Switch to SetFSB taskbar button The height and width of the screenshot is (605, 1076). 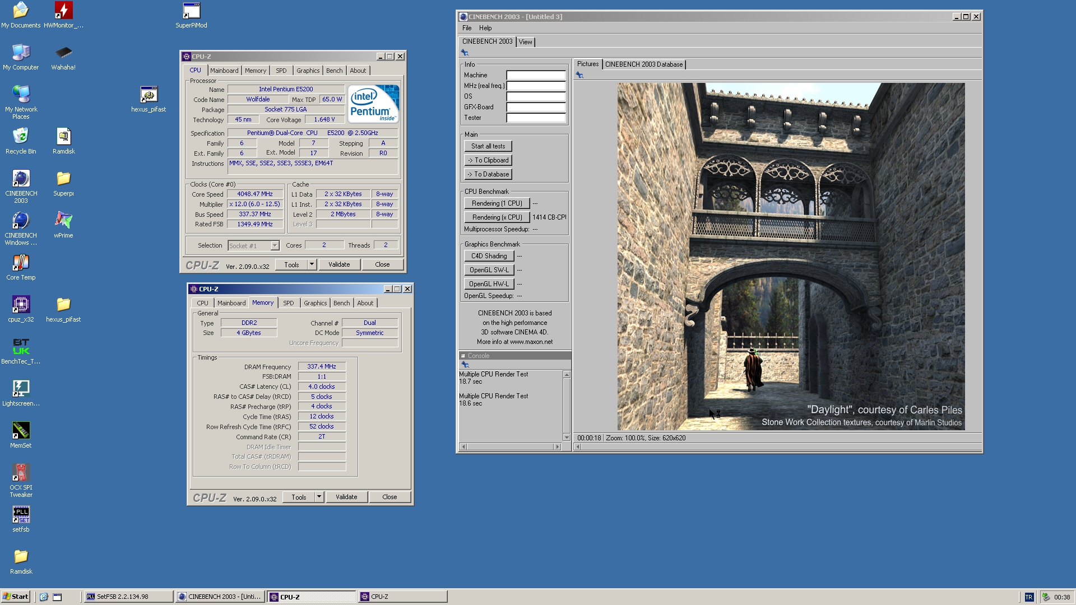pyautogui.click(x=128, y=597)
